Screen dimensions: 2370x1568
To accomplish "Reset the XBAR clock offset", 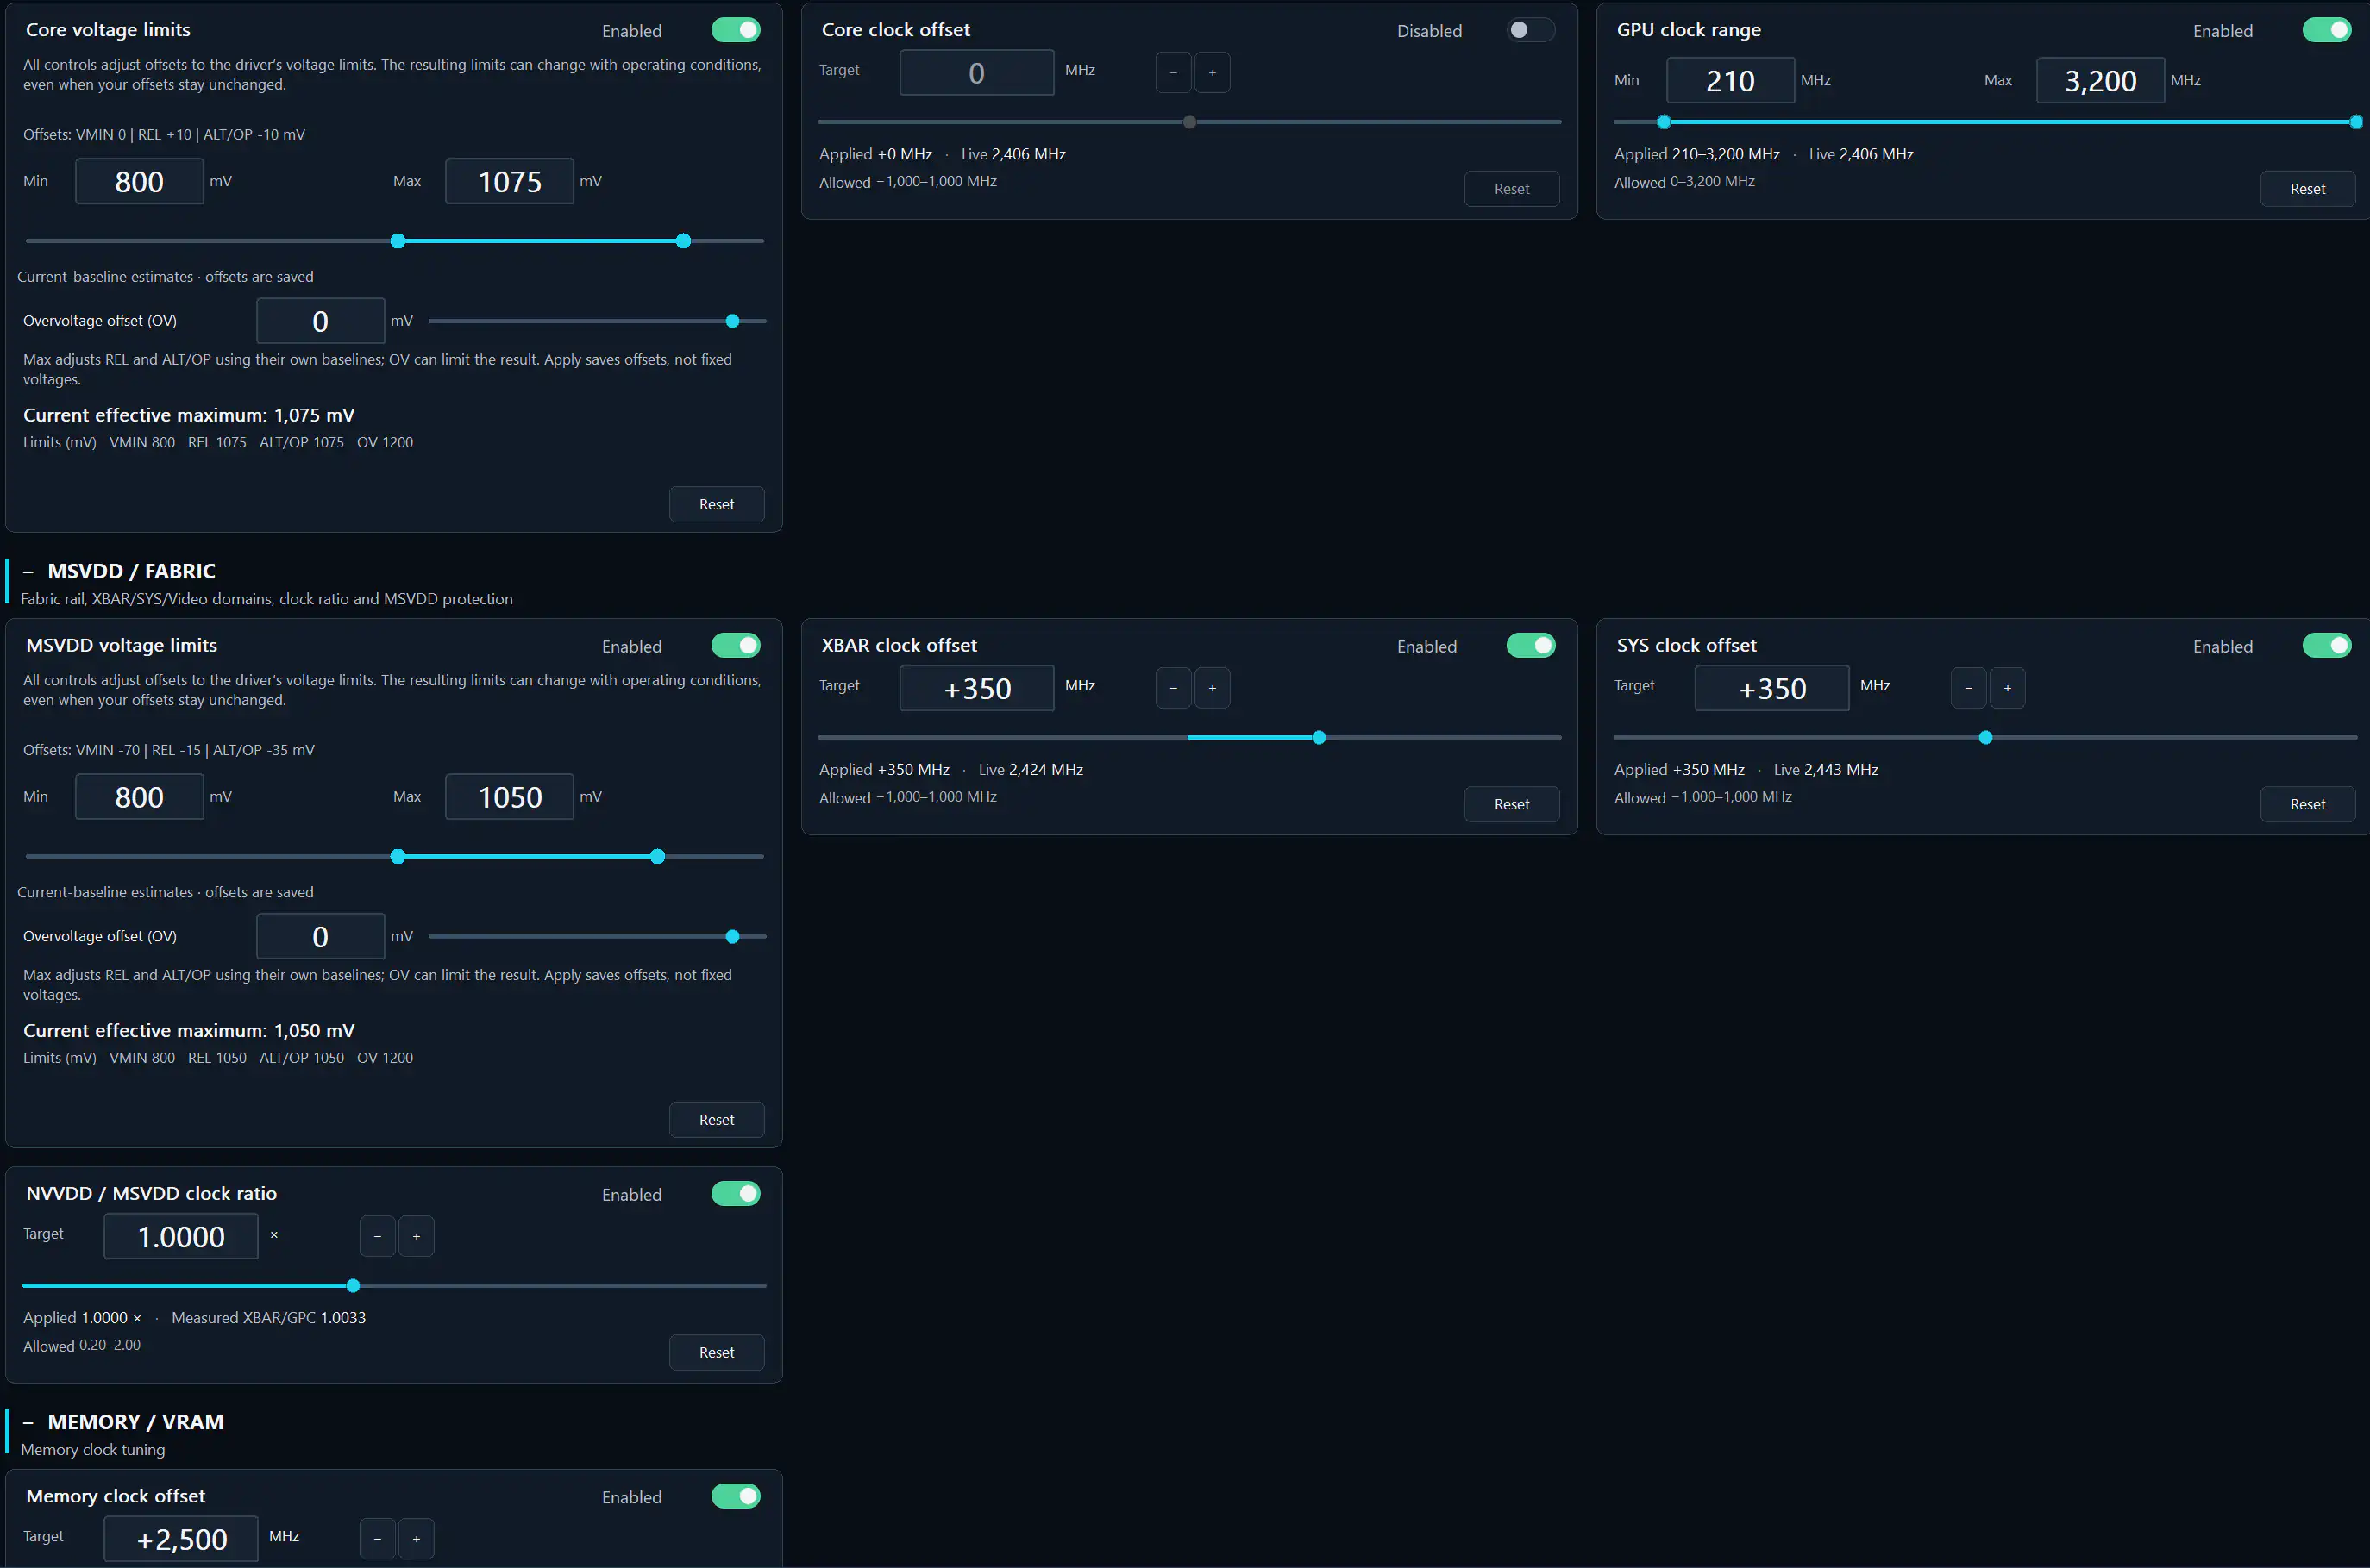I will 1512,804.
